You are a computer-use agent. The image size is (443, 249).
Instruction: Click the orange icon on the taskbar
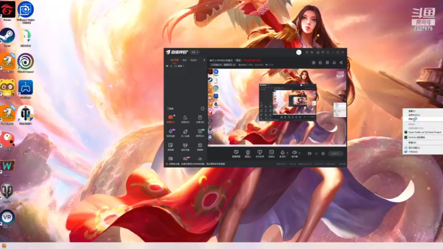(x=4, y=246)
